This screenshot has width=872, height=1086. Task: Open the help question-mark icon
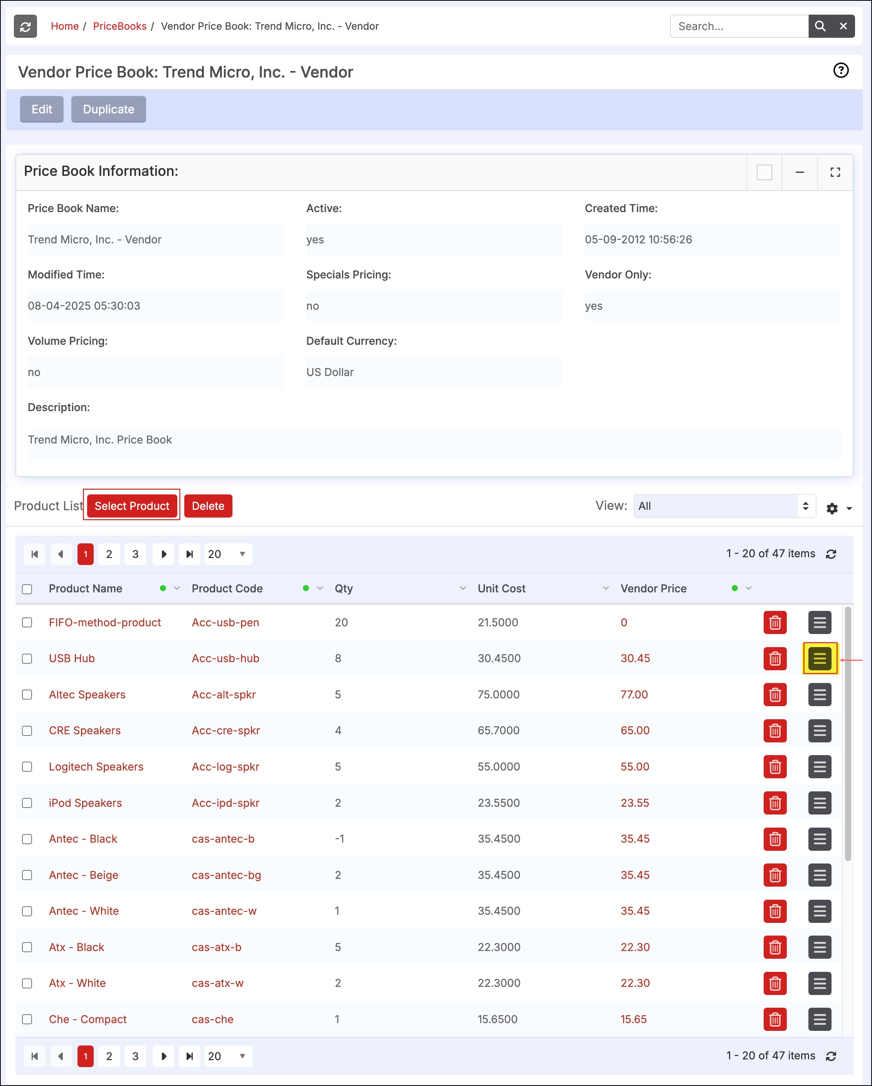click(841, 71)
